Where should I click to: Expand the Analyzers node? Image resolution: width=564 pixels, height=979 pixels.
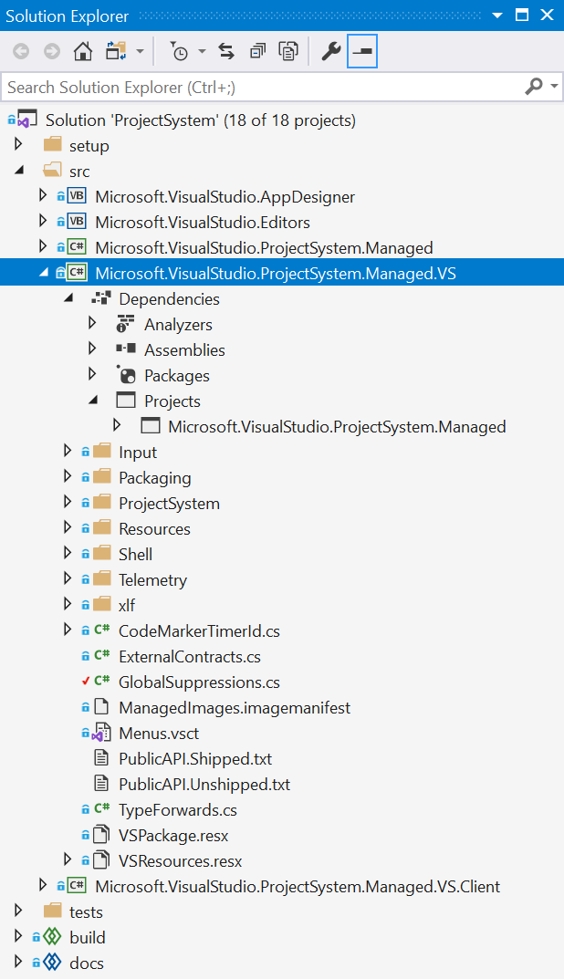(92, 324)
